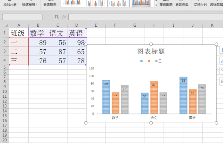223x143 pixels.
Task: Click cell with value 89
Action: (38, 42)
